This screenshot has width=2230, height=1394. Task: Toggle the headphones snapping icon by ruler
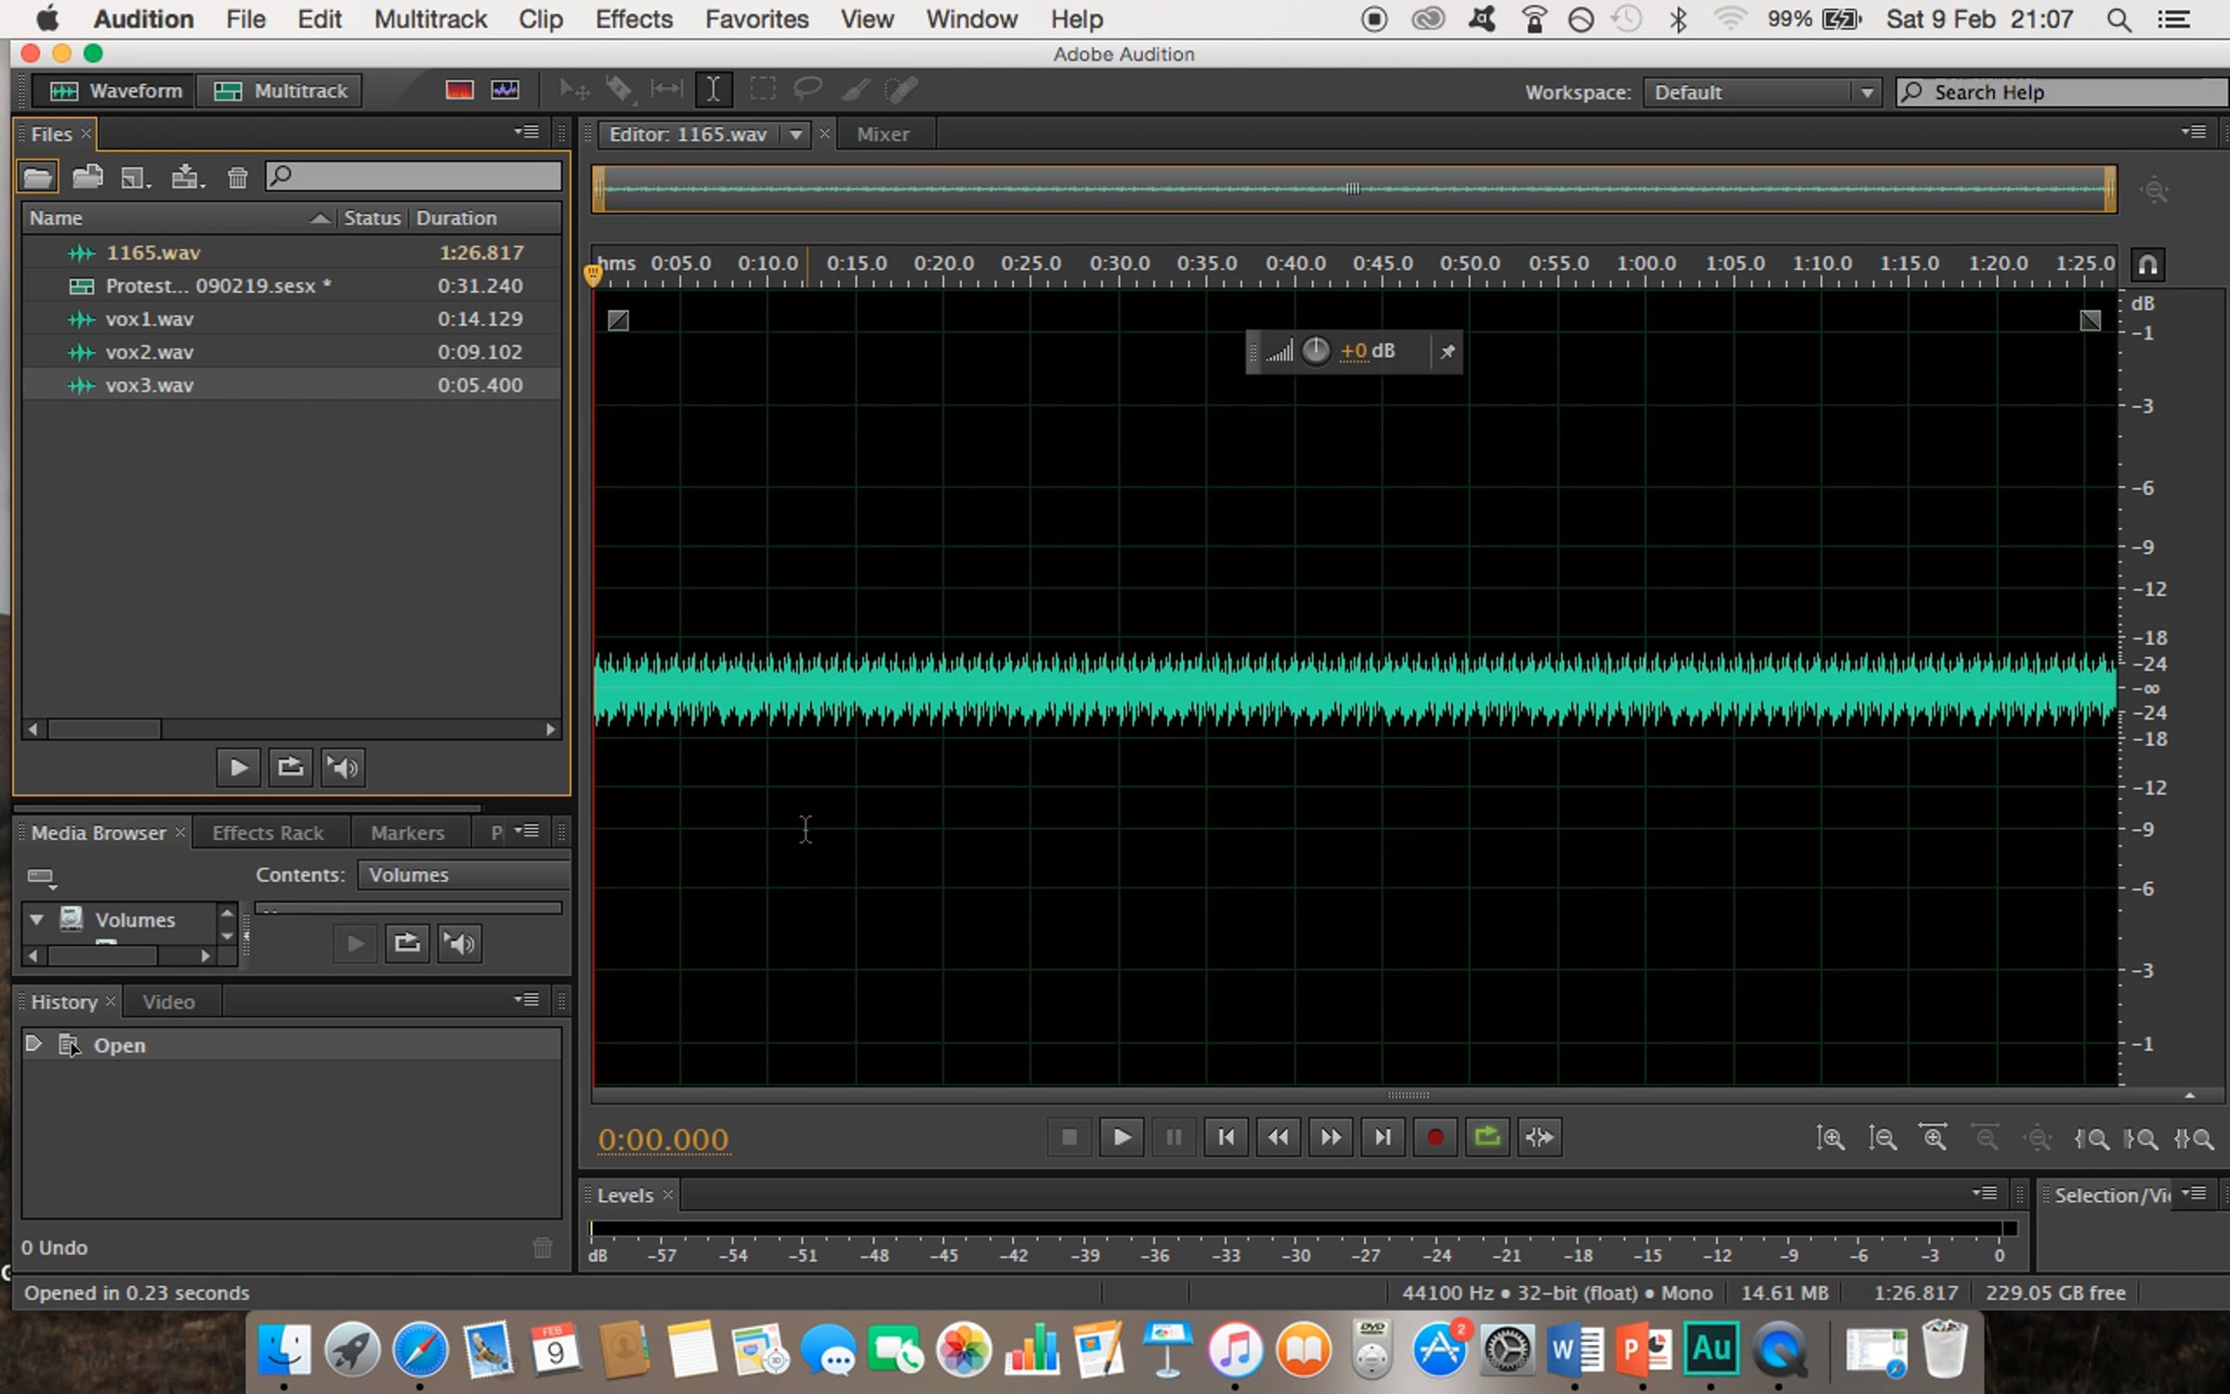point(2148,265)
